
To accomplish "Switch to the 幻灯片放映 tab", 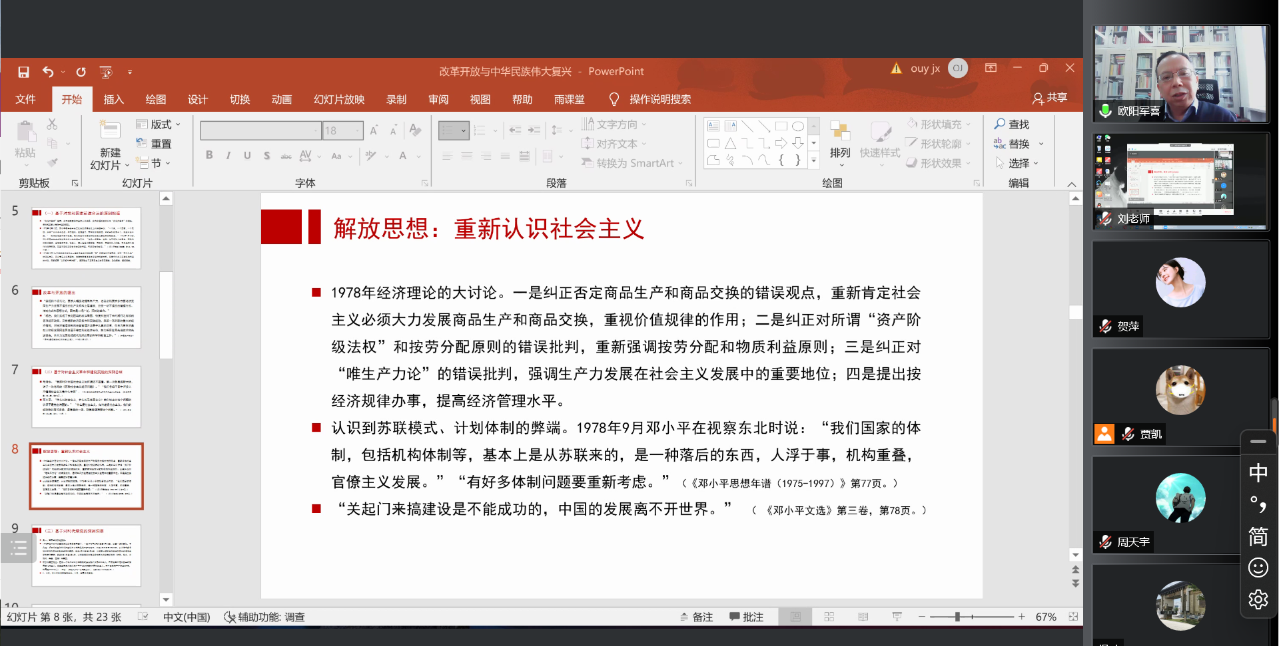I will tap(339, 99).
